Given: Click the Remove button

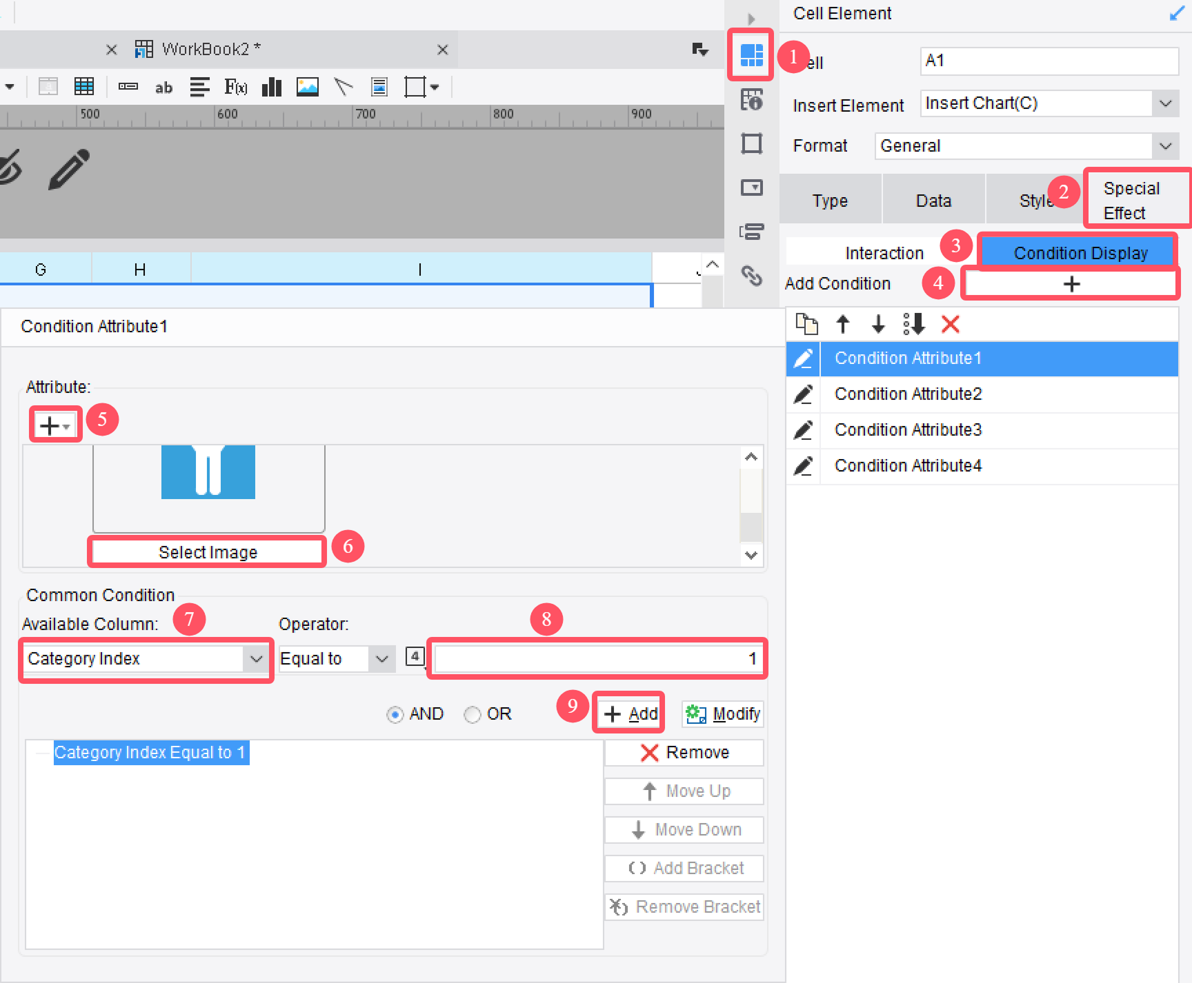Looking at the screenshot, I should 684,753.
